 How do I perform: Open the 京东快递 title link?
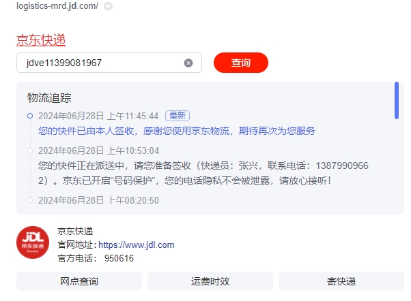pyautogui.click(x=41, y=40)
